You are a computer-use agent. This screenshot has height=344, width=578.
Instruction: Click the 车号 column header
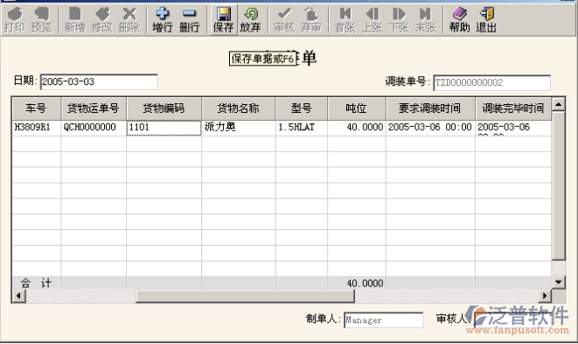(x=36, y=109)
